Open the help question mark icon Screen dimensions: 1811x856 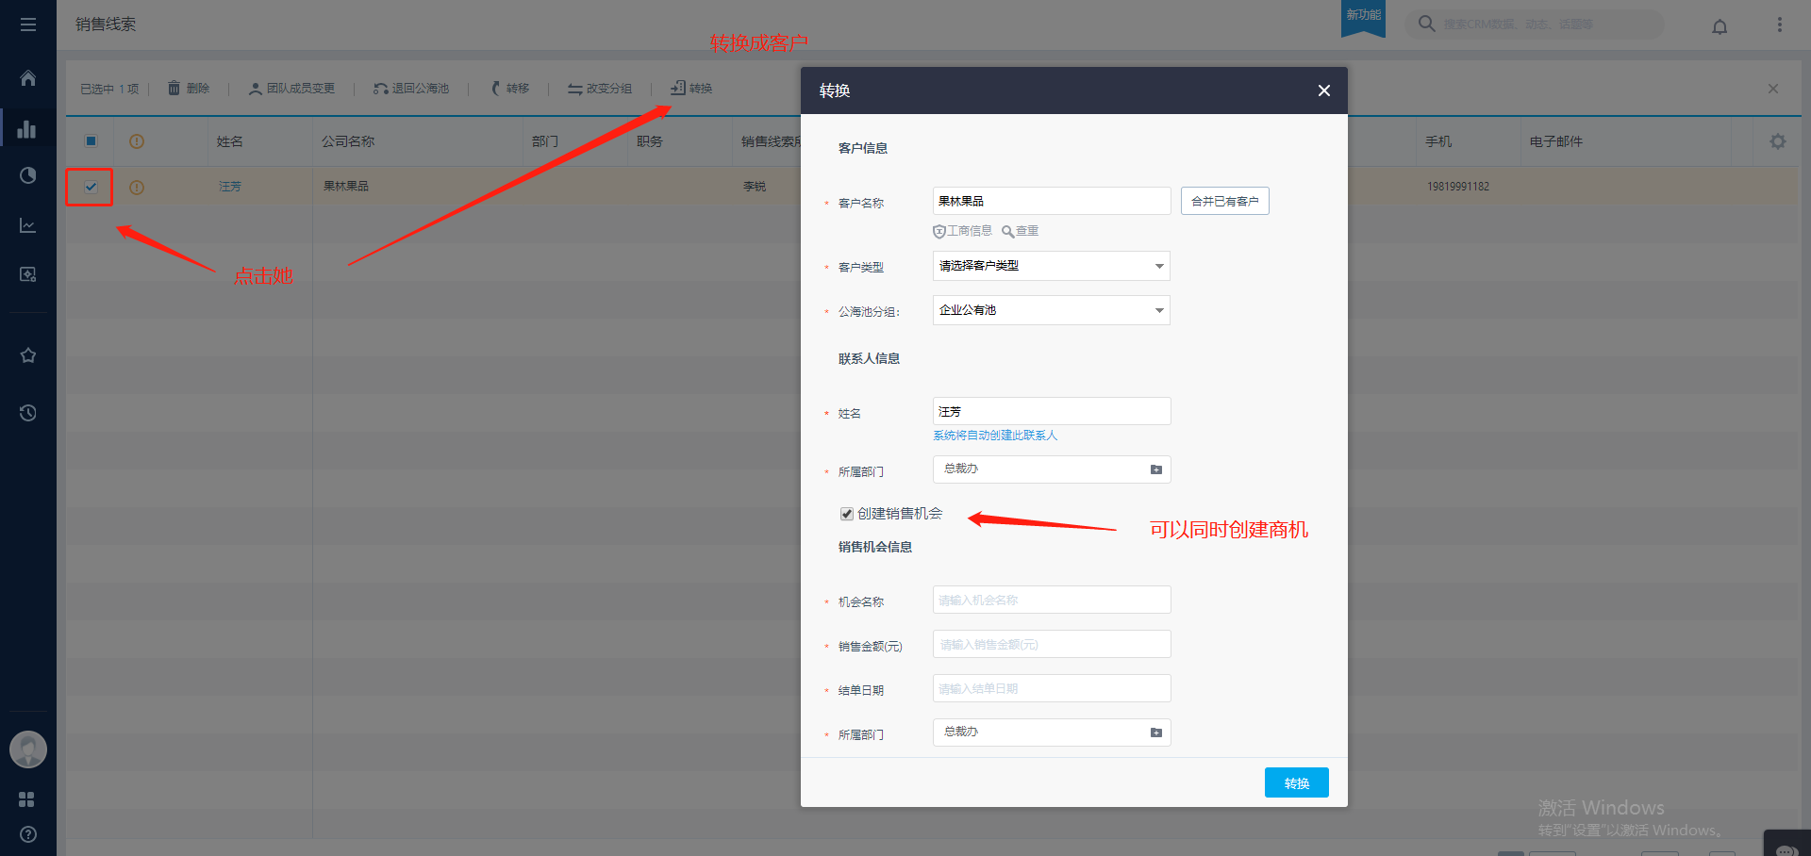(x=28, y=834)
